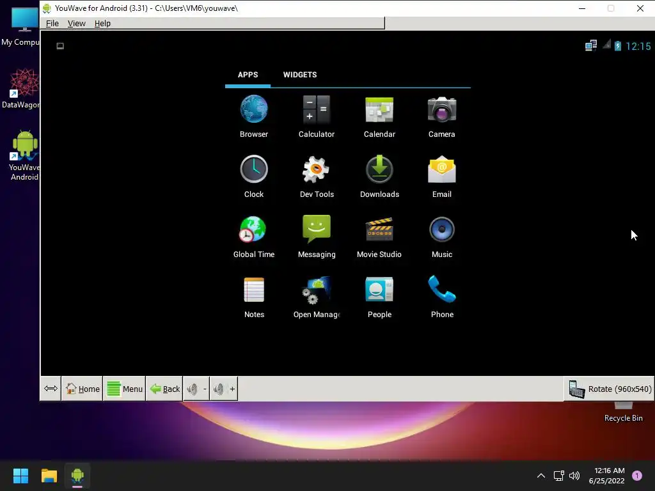This screenshot has height=491, width=655.
Task: Select the My Computer desktop icon
Action: [x=20, y=26]
